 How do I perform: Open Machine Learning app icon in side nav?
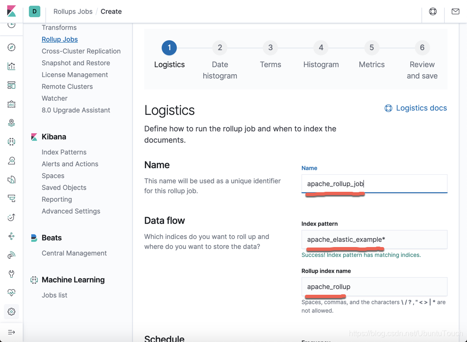click(11, 142)
